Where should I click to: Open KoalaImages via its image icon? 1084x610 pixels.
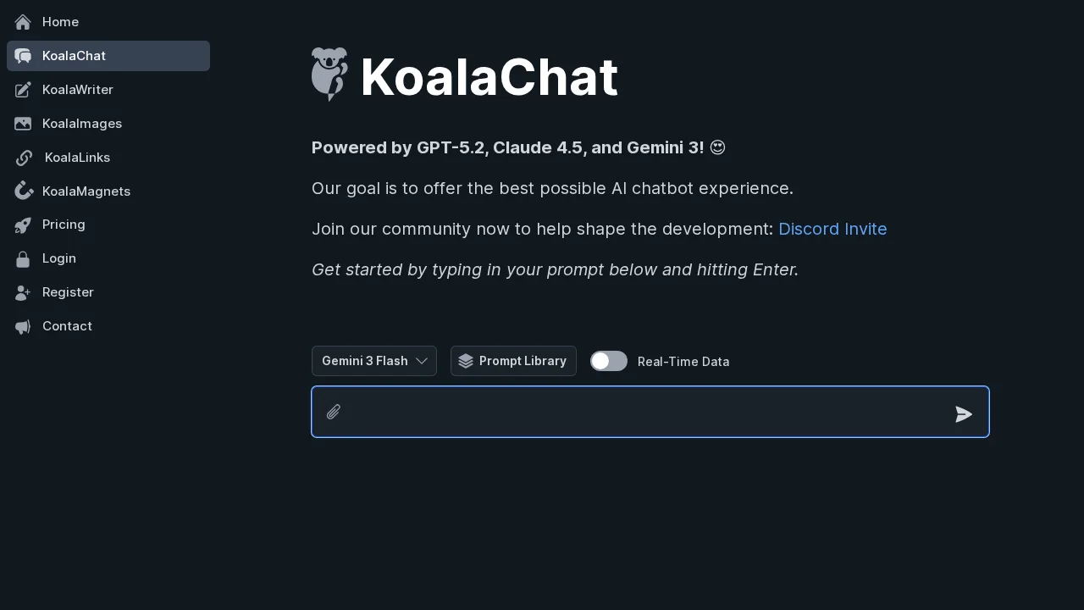[x=23, y=124]
